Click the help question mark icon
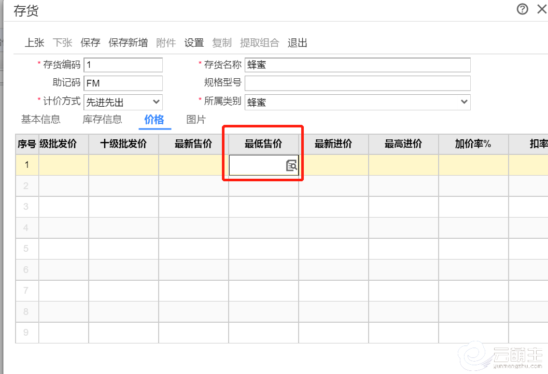 522,9
